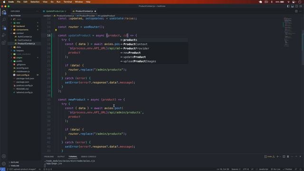Click the remote window indicator in status bar
Screen dimensions: 304x171
2,169
